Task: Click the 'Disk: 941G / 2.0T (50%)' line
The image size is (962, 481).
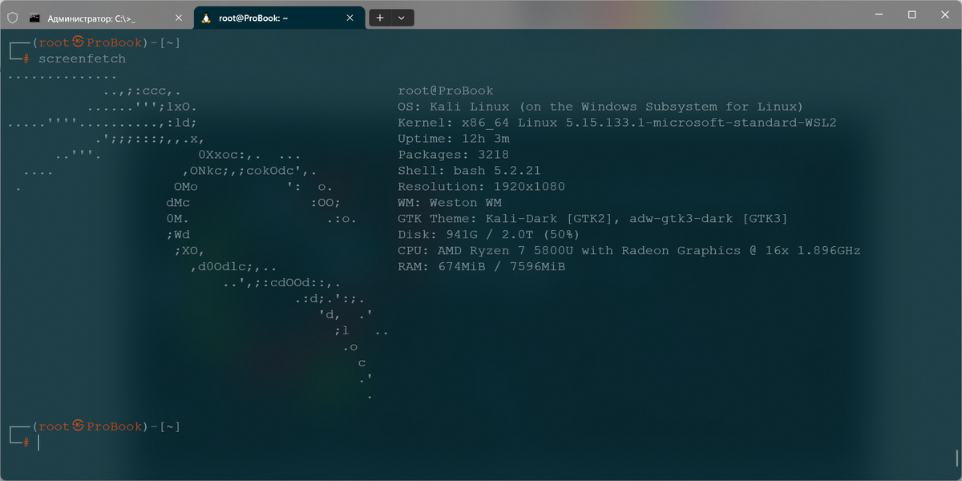Action: coord(488,235)
